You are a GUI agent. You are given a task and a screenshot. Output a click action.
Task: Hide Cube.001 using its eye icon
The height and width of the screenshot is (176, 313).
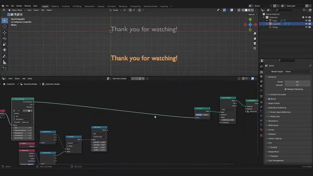(x=306, y=24)
